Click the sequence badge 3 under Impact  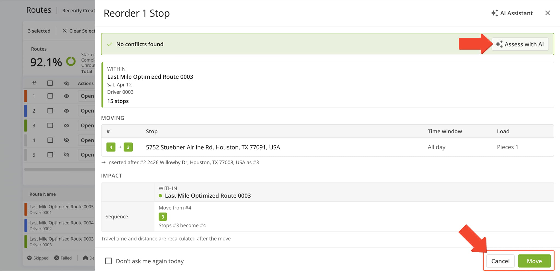click(x=163, y=217)
